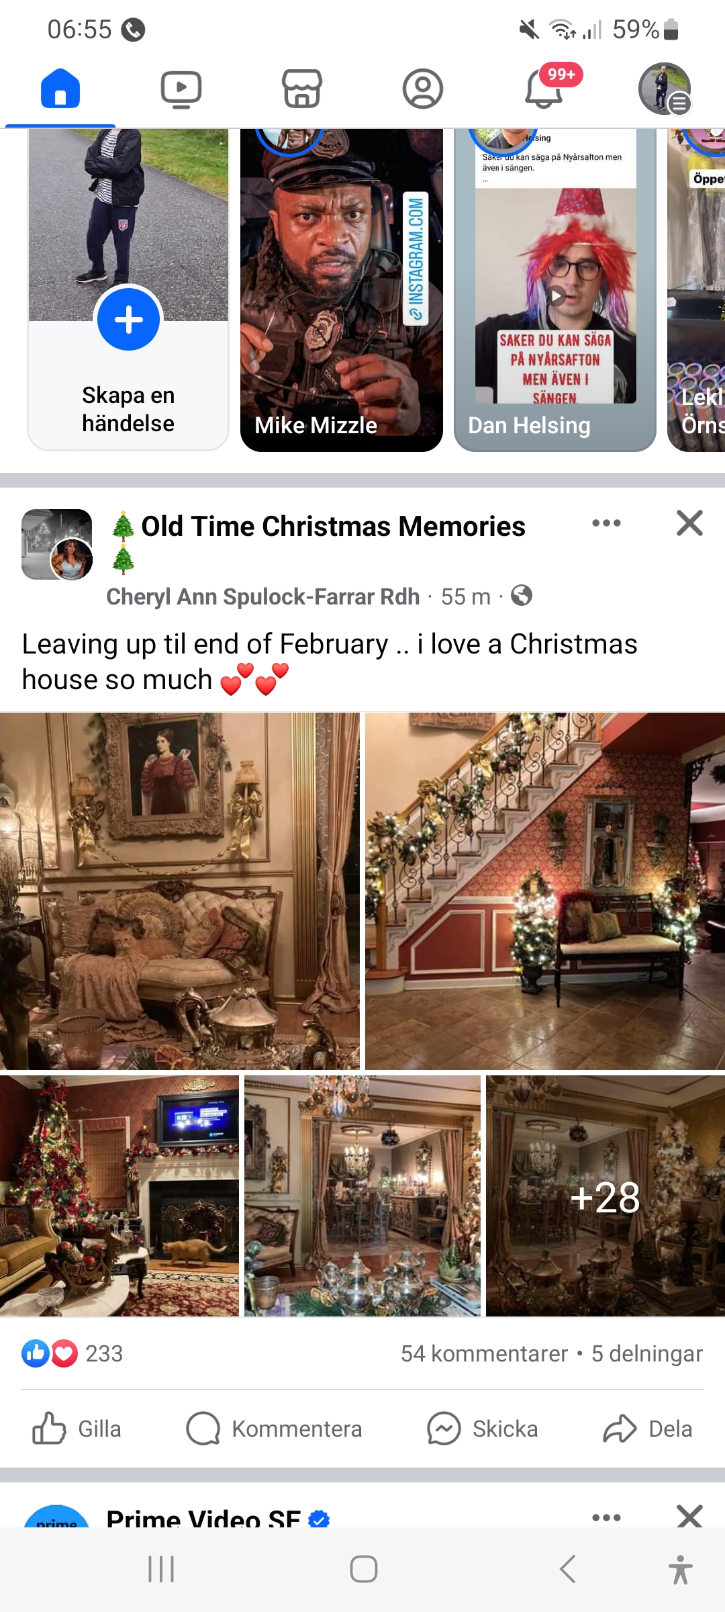Tap Kommentera to comment
Viewport: 725px width, 1612px height.
tap(274, 1429)
